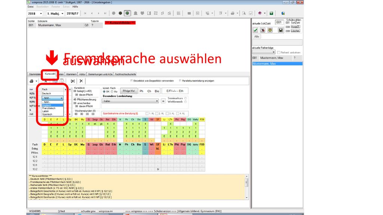Click the list view toolbar icon
This screenshot has height=215, width=383.
(x=178, y=13)
